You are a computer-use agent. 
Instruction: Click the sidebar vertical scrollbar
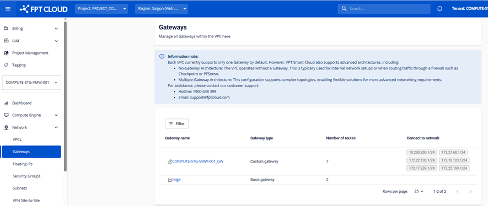coord(65,96)
